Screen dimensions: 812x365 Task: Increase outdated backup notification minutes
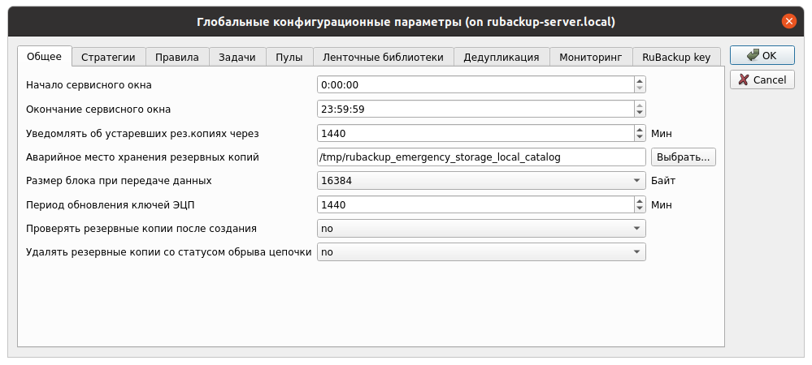[640, 128]
